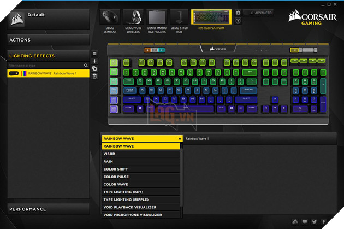Screen dimensions: 344x229
Task: Open the lighting effects list menu icon
Action: point(94,54)
